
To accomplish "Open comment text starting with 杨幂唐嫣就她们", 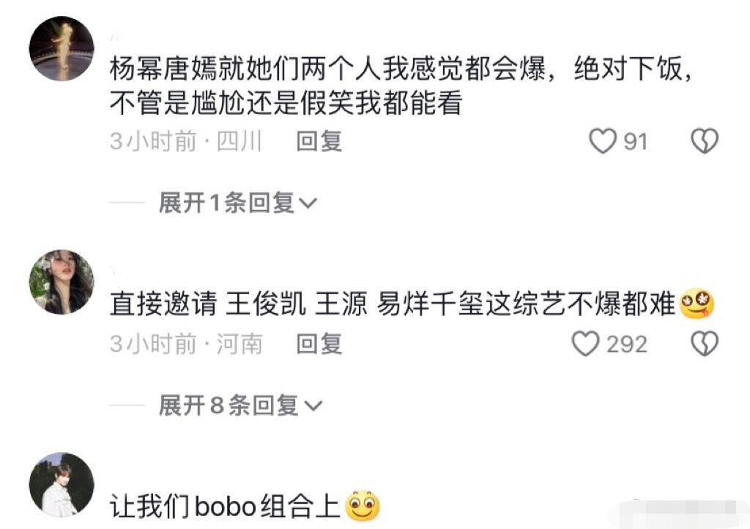I will coord(401,86).
